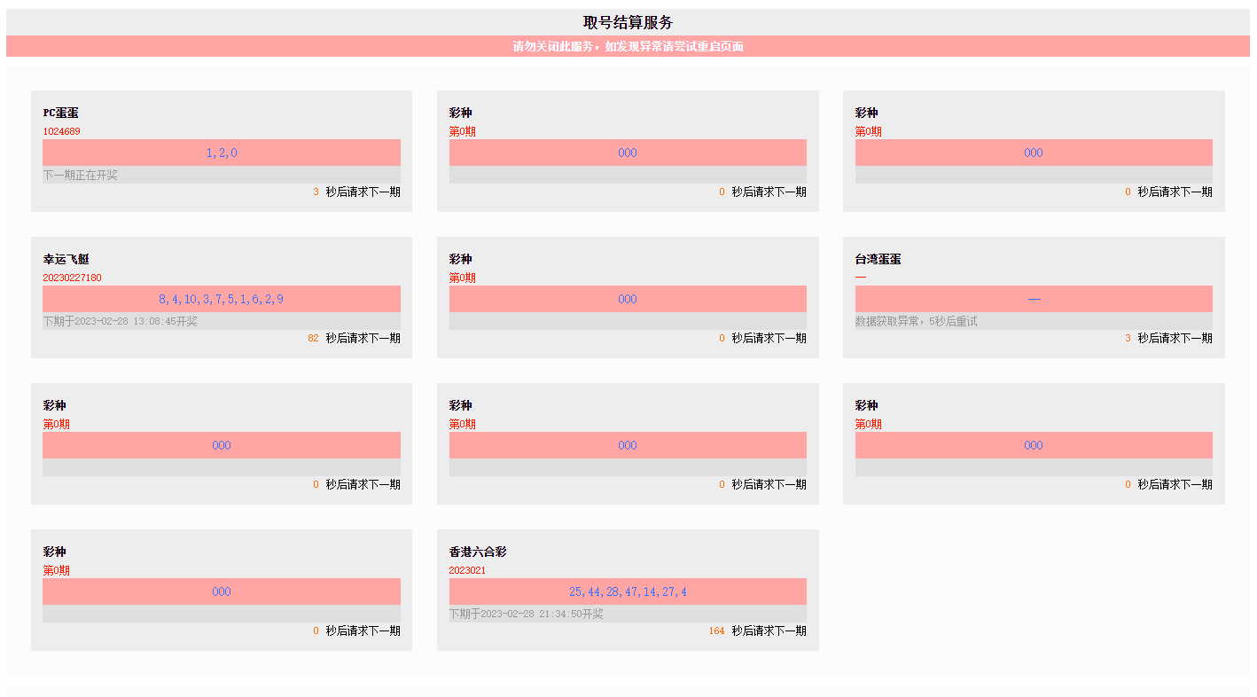Click issue number 2023021
This screenshot has height=697, width=1257.
pyautogui.click(x=467, y=570)
